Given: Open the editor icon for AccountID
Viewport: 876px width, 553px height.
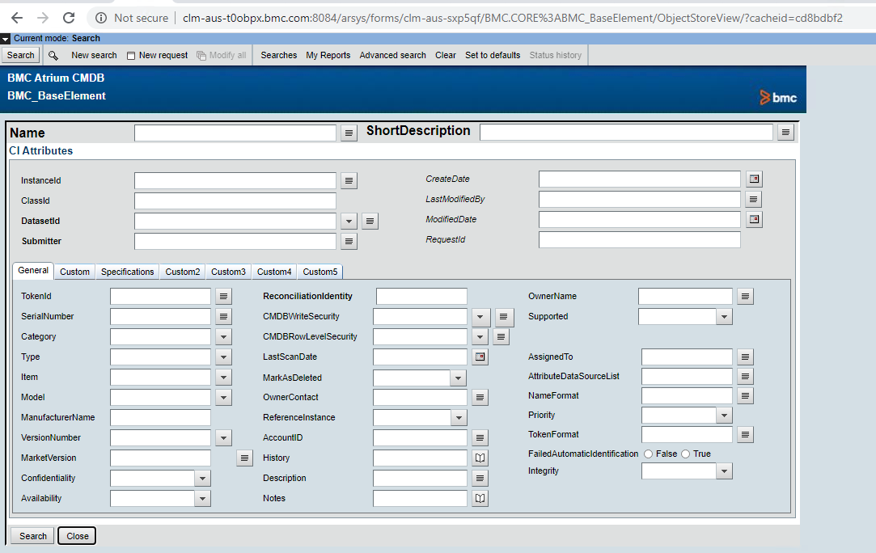Looking at the screenshot, I should pos(480,438).
